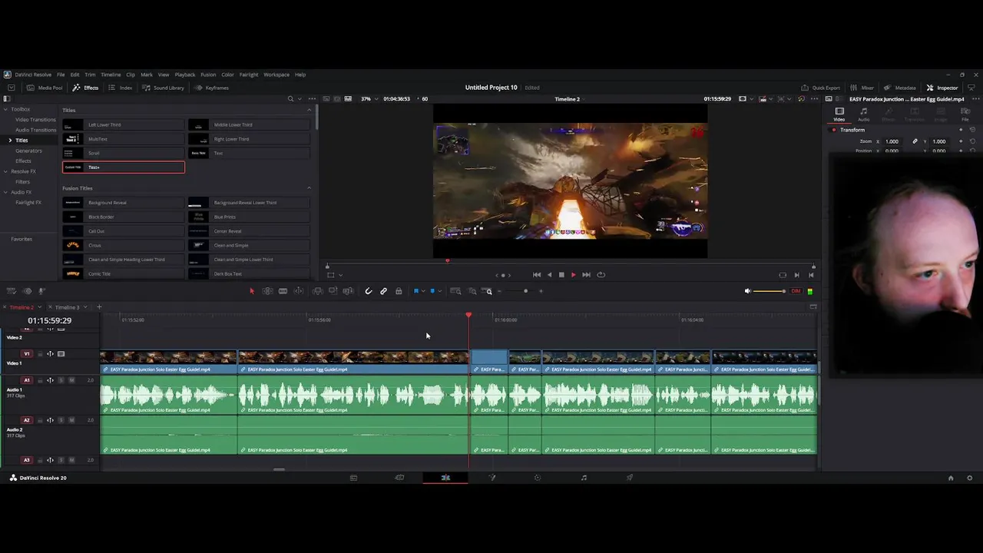Toggle the DIM audio button
This screenshot has width=983, height=553.
click(x=796, y=291)
